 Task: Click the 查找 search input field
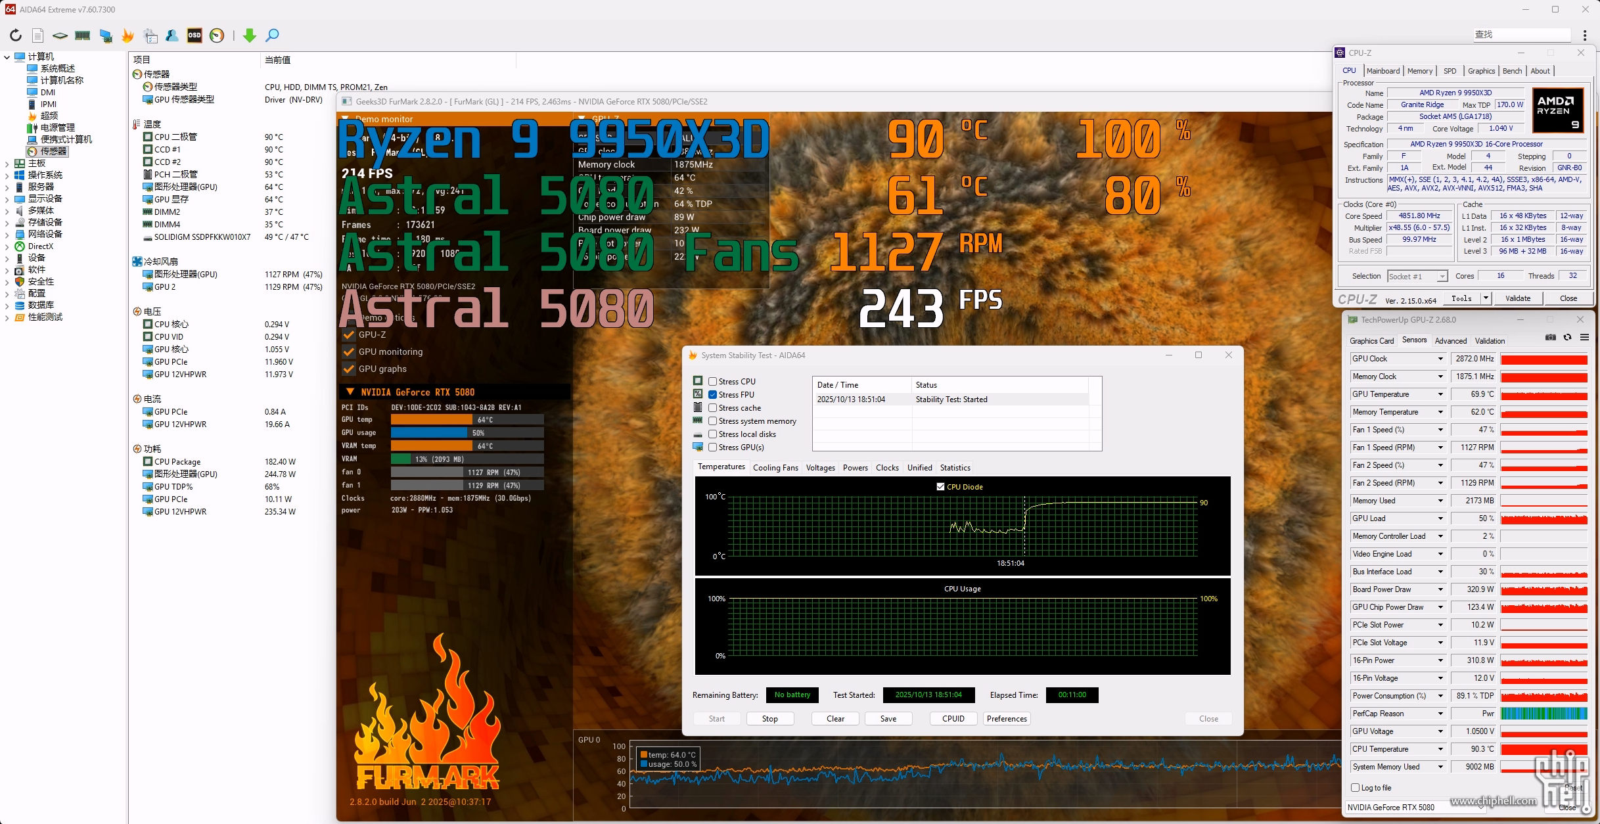1522,35
